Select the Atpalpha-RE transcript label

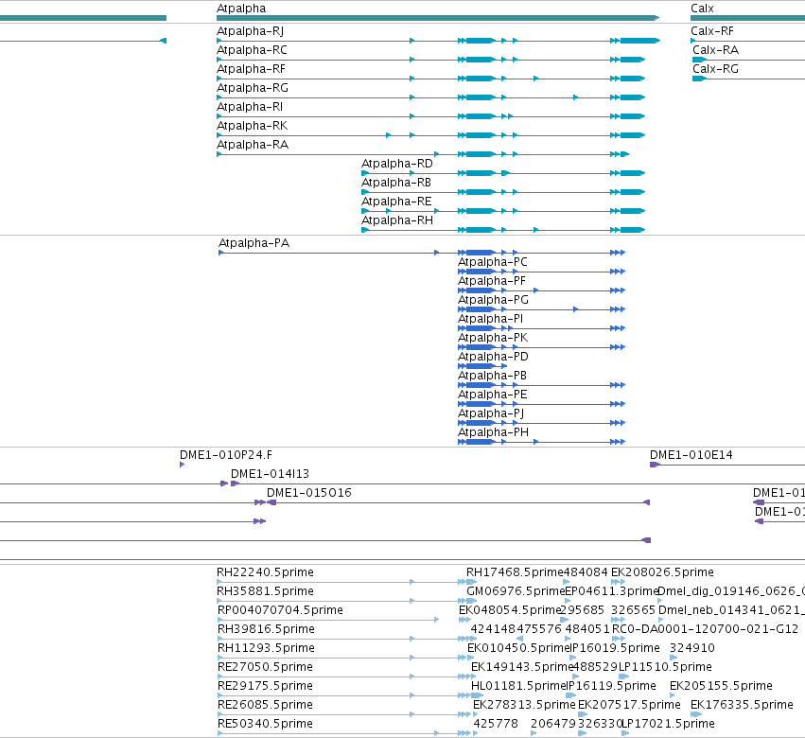click(x=396, y=202)
